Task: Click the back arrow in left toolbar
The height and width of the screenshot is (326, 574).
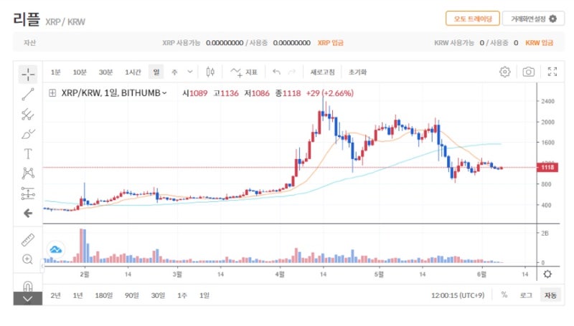Action: [28, 213]
